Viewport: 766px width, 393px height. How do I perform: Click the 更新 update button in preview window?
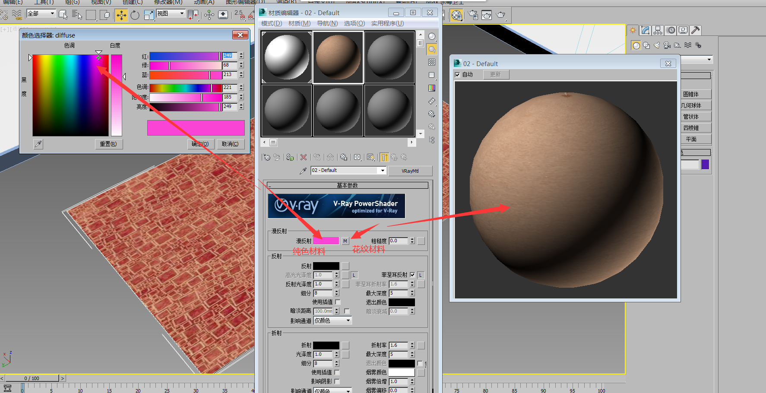coord(496,75)
